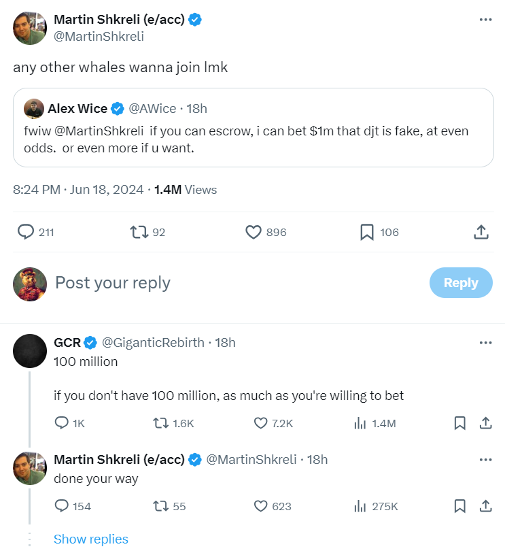Open more options on 'done your way' reply

(x=485, y=459)
